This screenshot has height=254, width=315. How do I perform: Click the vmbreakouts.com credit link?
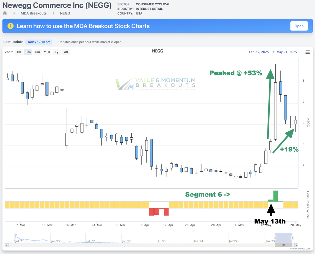(300, 249)
